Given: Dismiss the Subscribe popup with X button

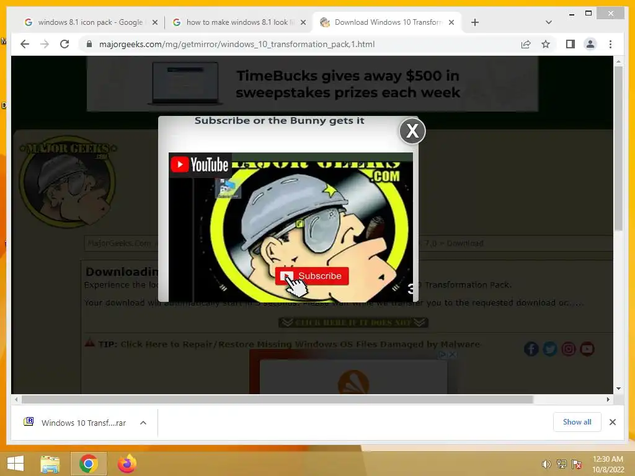Looking at the screenshot, I should (x=412, y=131).
